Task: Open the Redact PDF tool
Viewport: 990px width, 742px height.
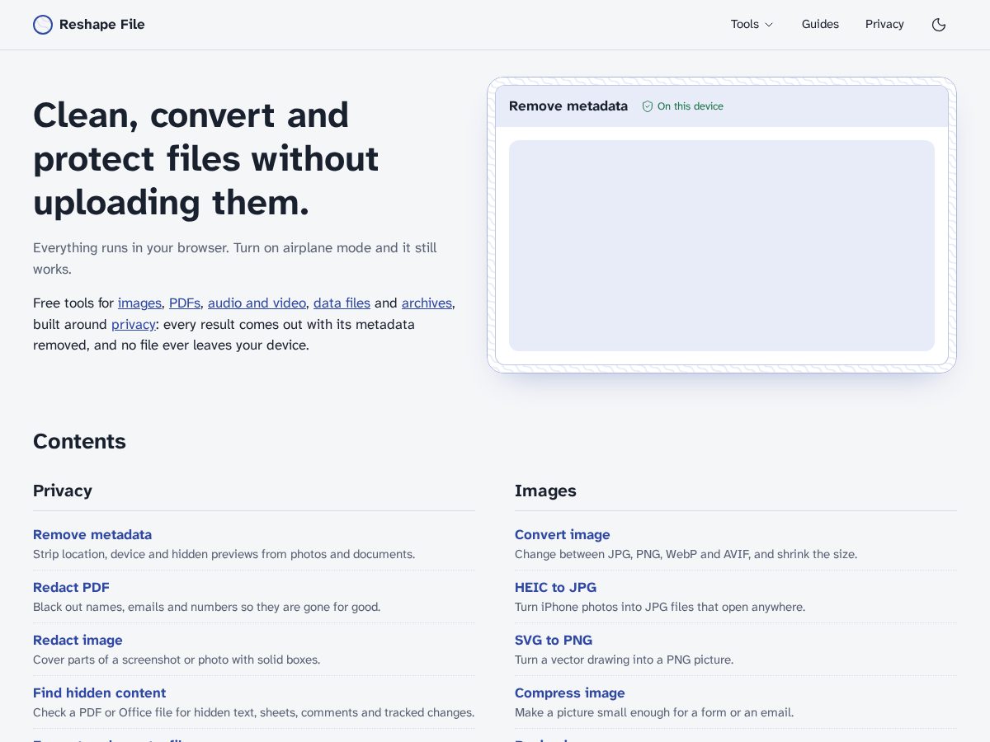Action: (71, 587)
